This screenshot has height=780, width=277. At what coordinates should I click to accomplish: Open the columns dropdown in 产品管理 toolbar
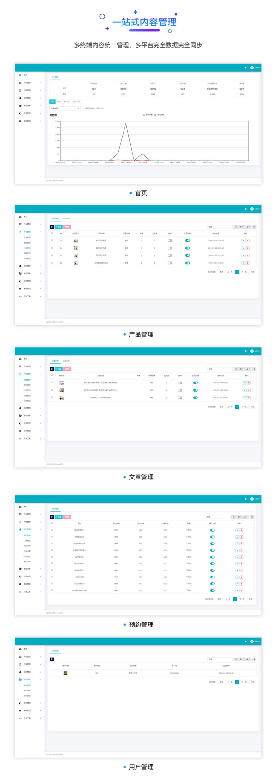(x=241, y=227)
